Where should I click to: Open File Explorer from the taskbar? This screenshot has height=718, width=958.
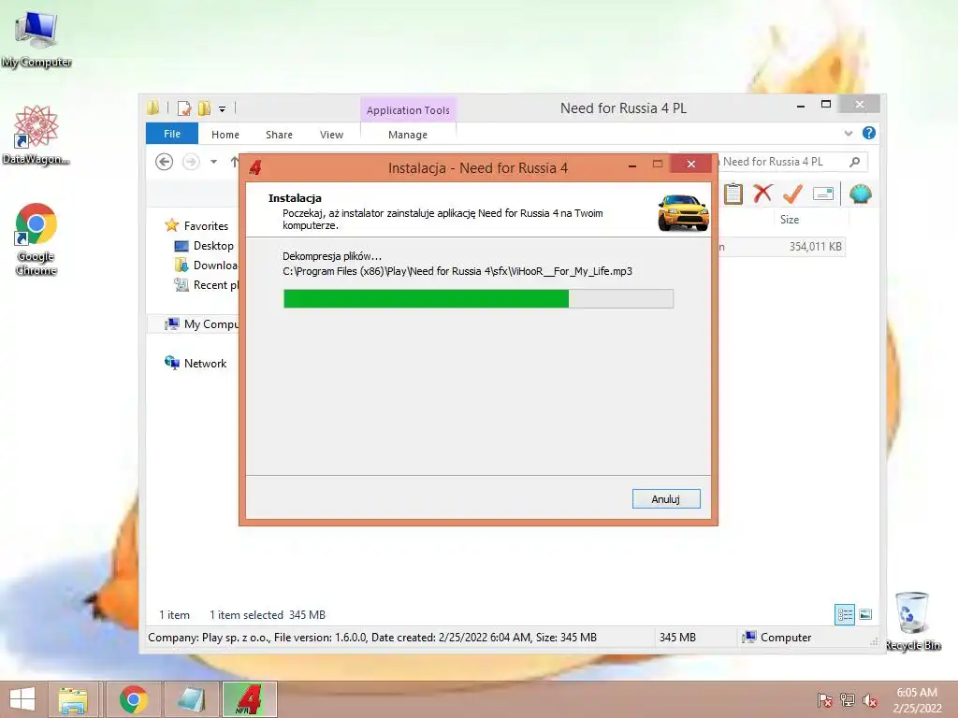[73, 699]
